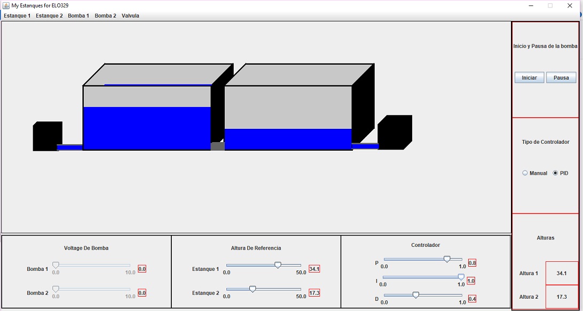Click the Java application icon in title bar

coord(6,5)
